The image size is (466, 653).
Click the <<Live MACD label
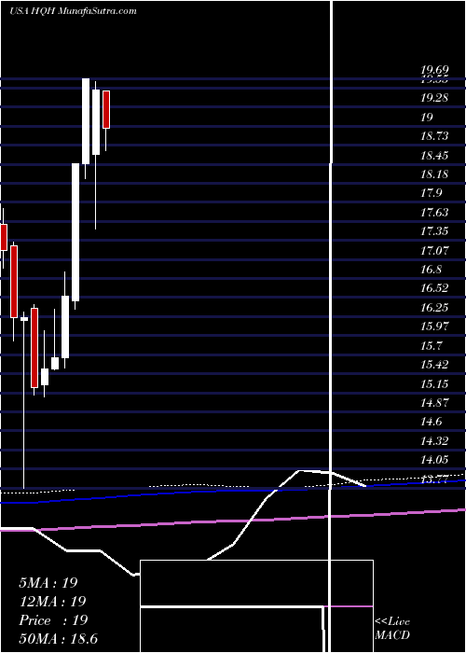392,629
